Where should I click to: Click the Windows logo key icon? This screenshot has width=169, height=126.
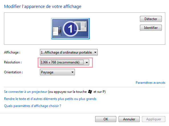click(x=90, y=92)
